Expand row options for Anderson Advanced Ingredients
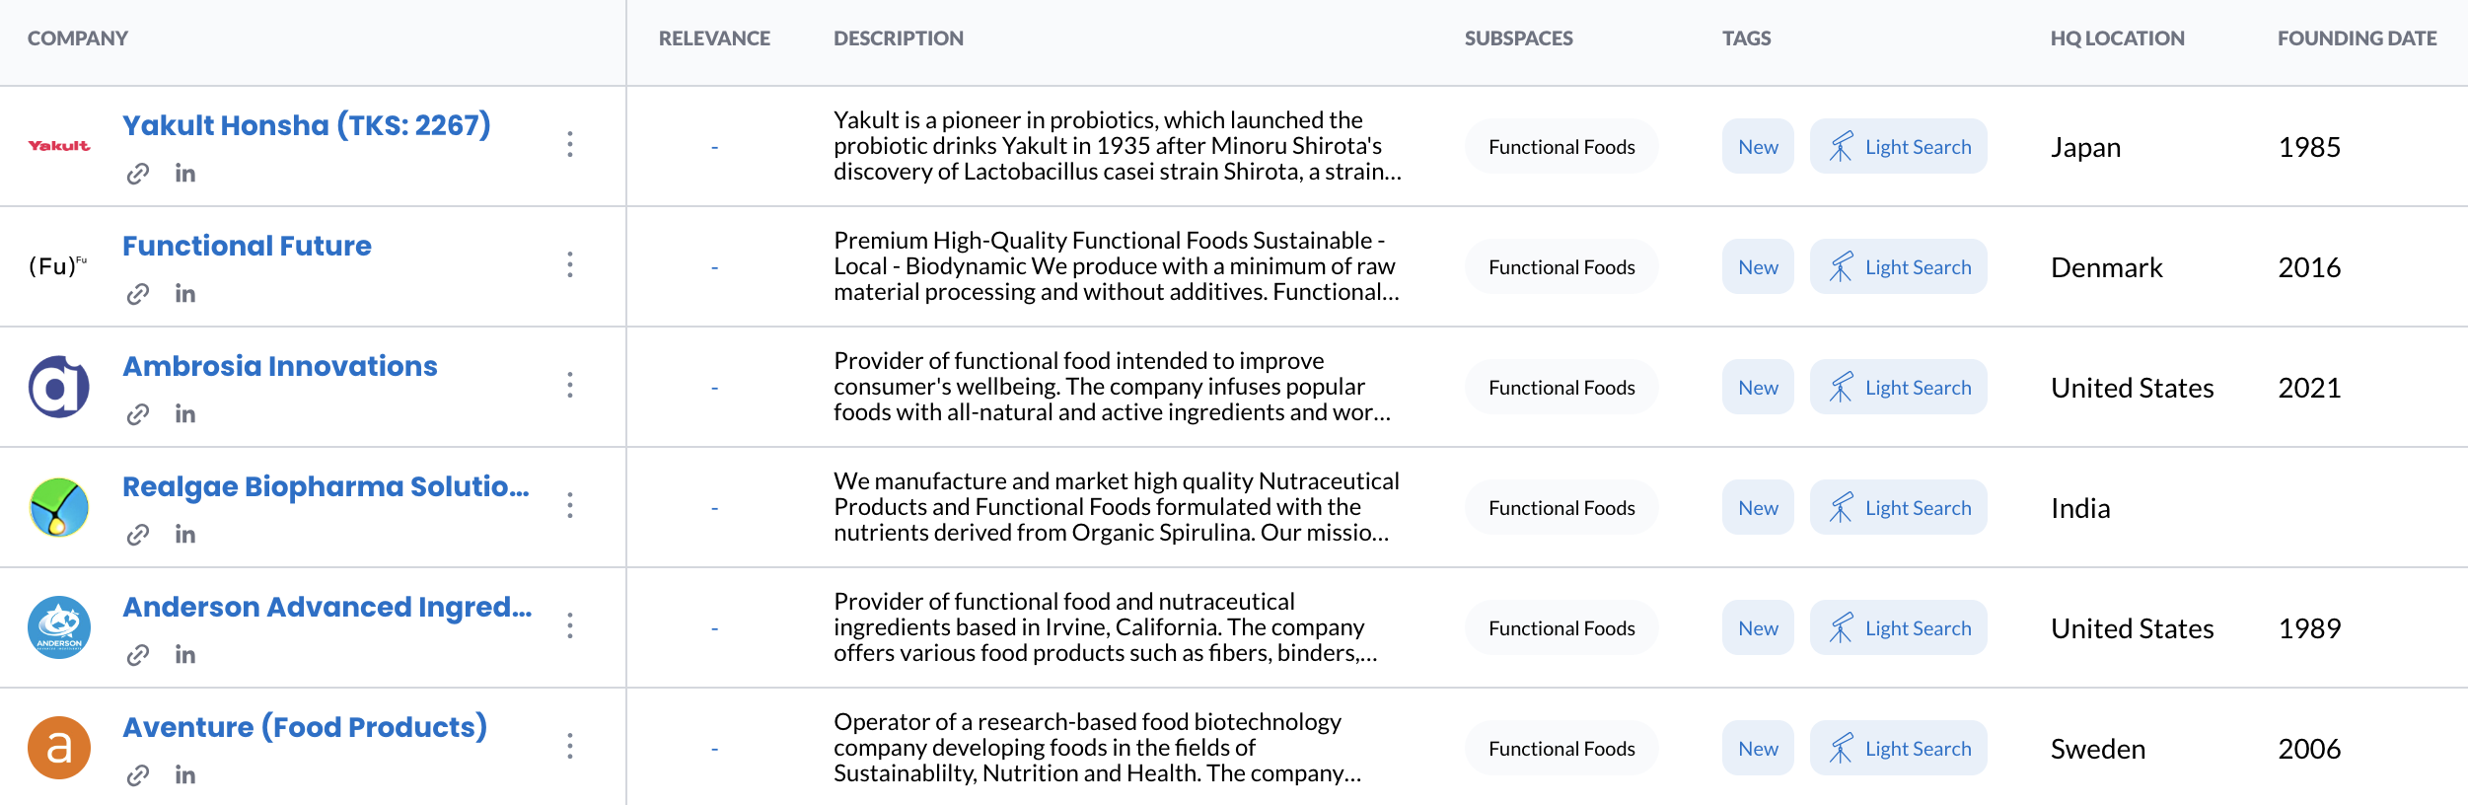 570,626
